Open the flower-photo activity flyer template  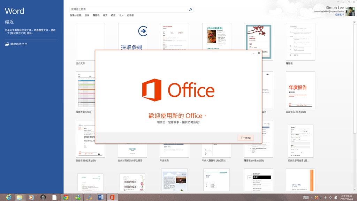(x=217, y=36)
